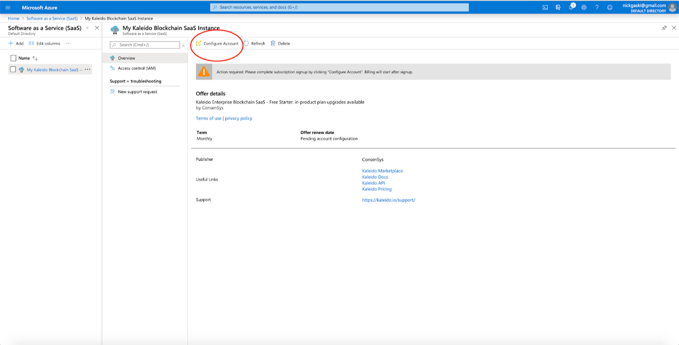Open New support request
The height and width of the screenshot is (345, 679).
(x=137, y=91)
